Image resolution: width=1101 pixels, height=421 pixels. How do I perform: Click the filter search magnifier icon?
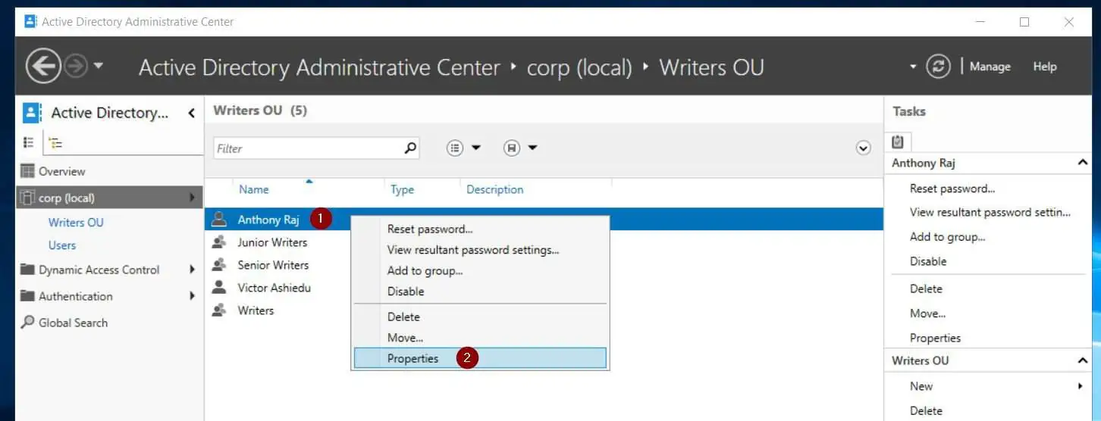tap(410, 148)
